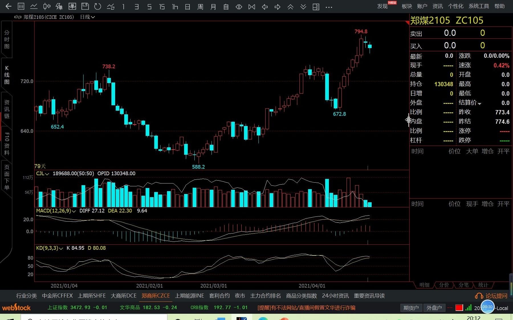Image resolution: width=513 pixels, height=320 pixels.
Task: Switch to the F10资料 side tab
Action: tap(7, 144)
